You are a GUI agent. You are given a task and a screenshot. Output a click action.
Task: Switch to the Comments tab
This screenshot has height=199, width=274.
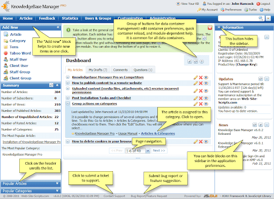[x=120, y=70]
